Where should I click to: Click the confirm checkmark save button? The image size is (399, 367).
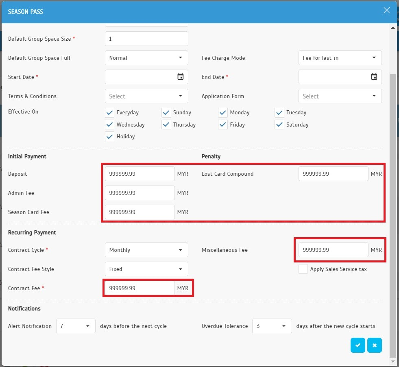[x=358, y=345]
